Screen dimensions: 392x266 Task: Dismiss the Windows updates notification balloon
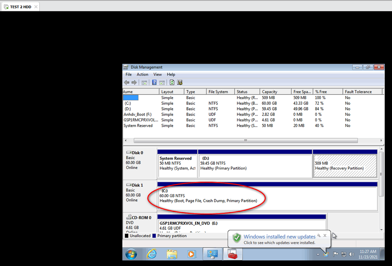(x=325, y=235)
